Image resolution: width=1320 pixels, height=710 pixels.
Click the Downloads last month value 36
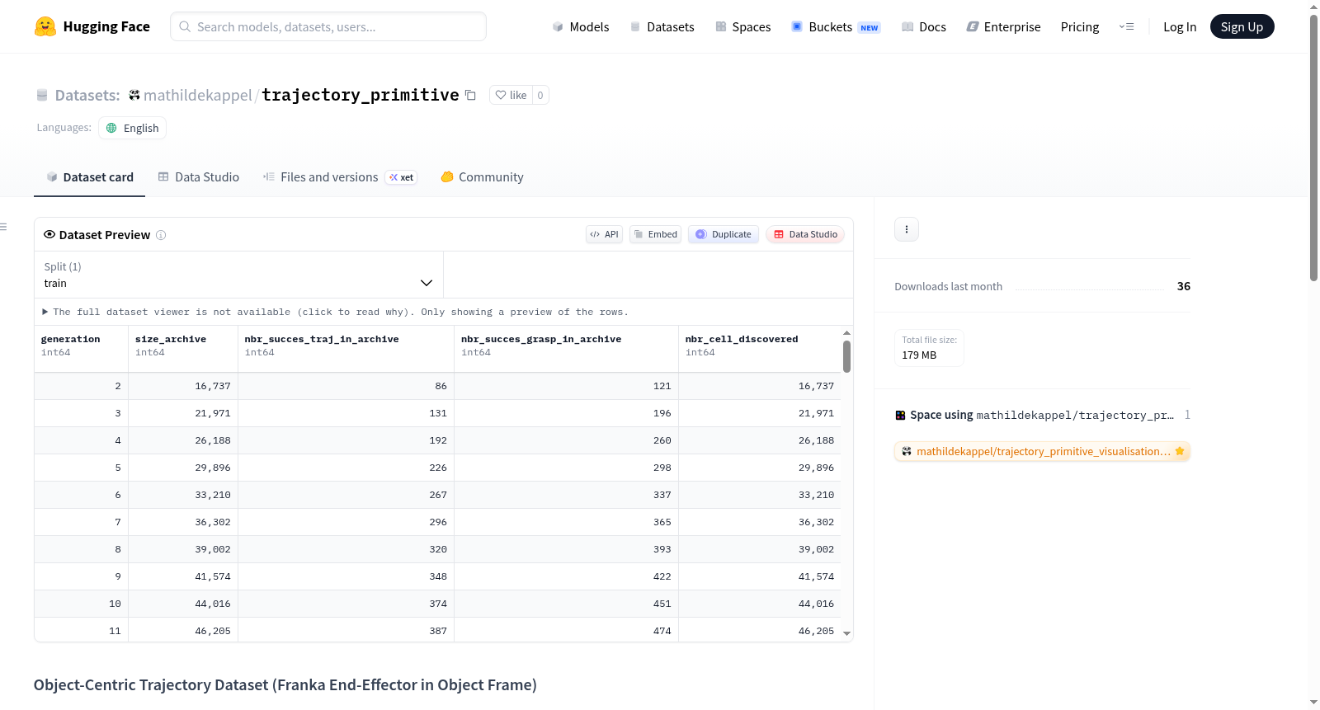(1184, 286)
